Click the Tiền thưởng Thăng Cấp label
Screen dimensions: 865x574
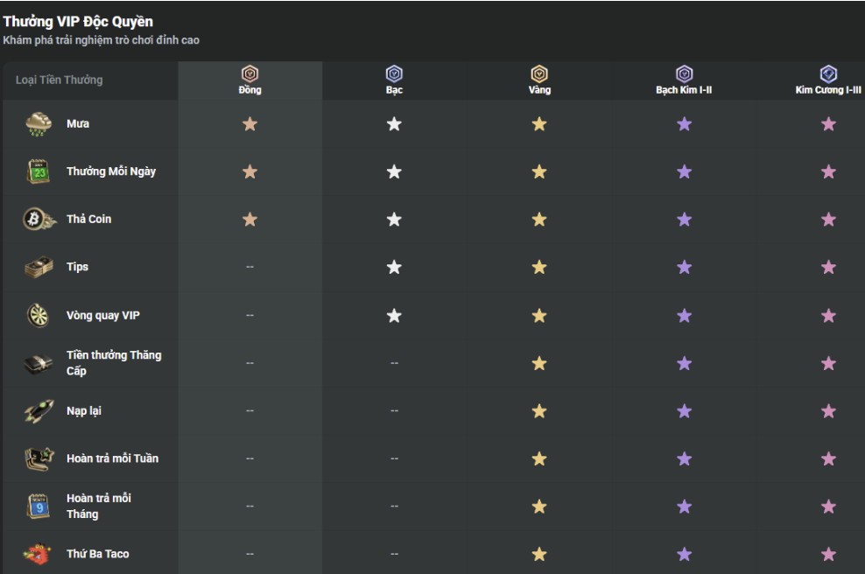pos(114,363)
